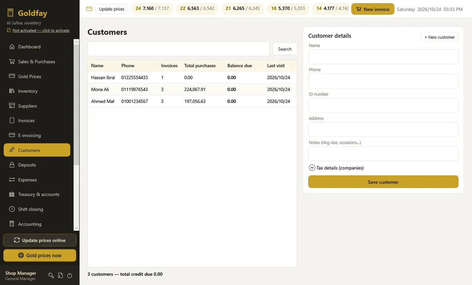Click the customer search input box
This screenshot has height=285, width=472.
click(178, 49)
